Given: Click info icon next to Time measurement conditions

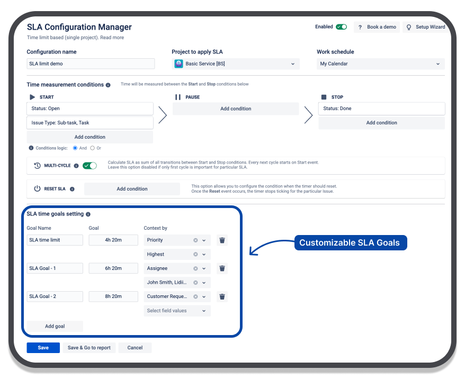Looking at the screenshot, I should point(108,85).
